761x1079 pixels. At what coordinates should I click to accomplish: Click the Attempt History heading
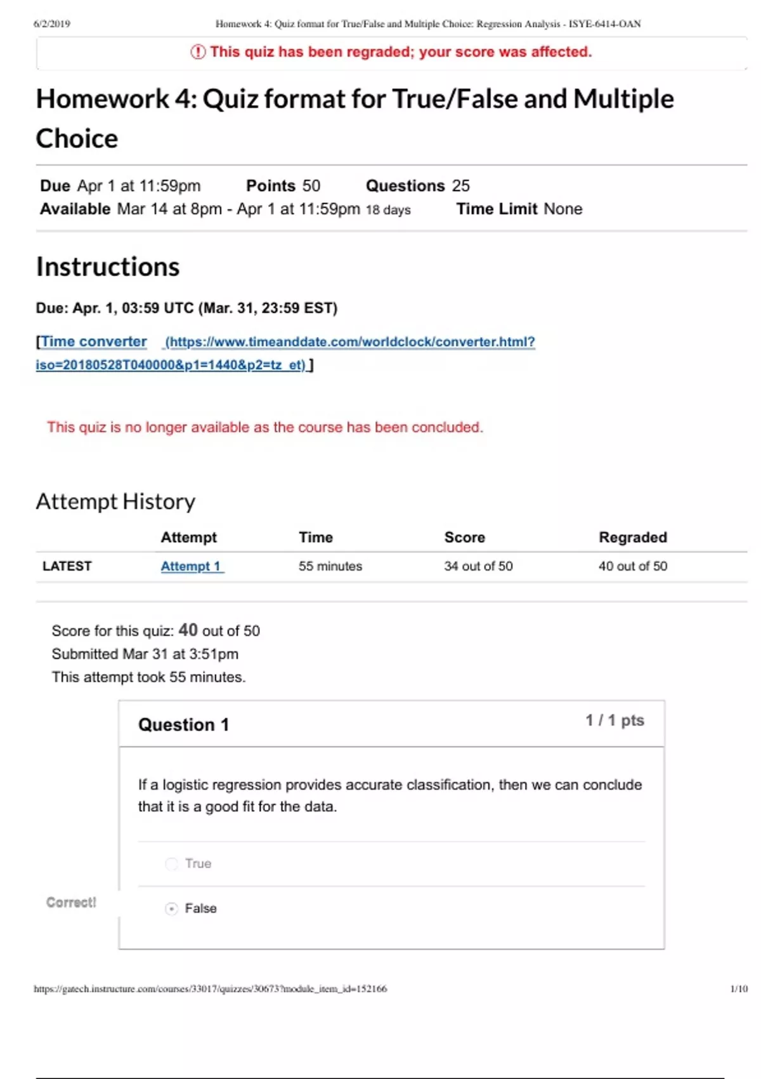click(x=115, y=501)
